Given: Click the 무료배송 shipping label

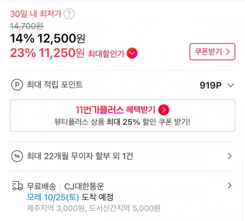Looking at the screenshot, I should point(41,186).
